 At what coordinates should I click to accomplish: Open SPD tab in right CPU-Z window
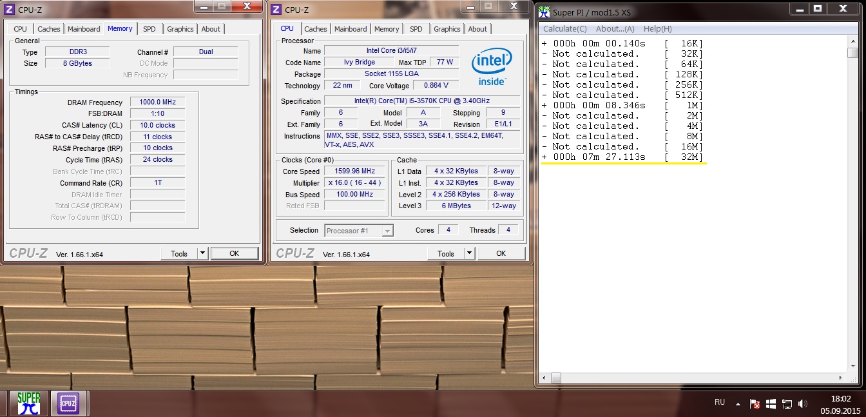[416, 29]
